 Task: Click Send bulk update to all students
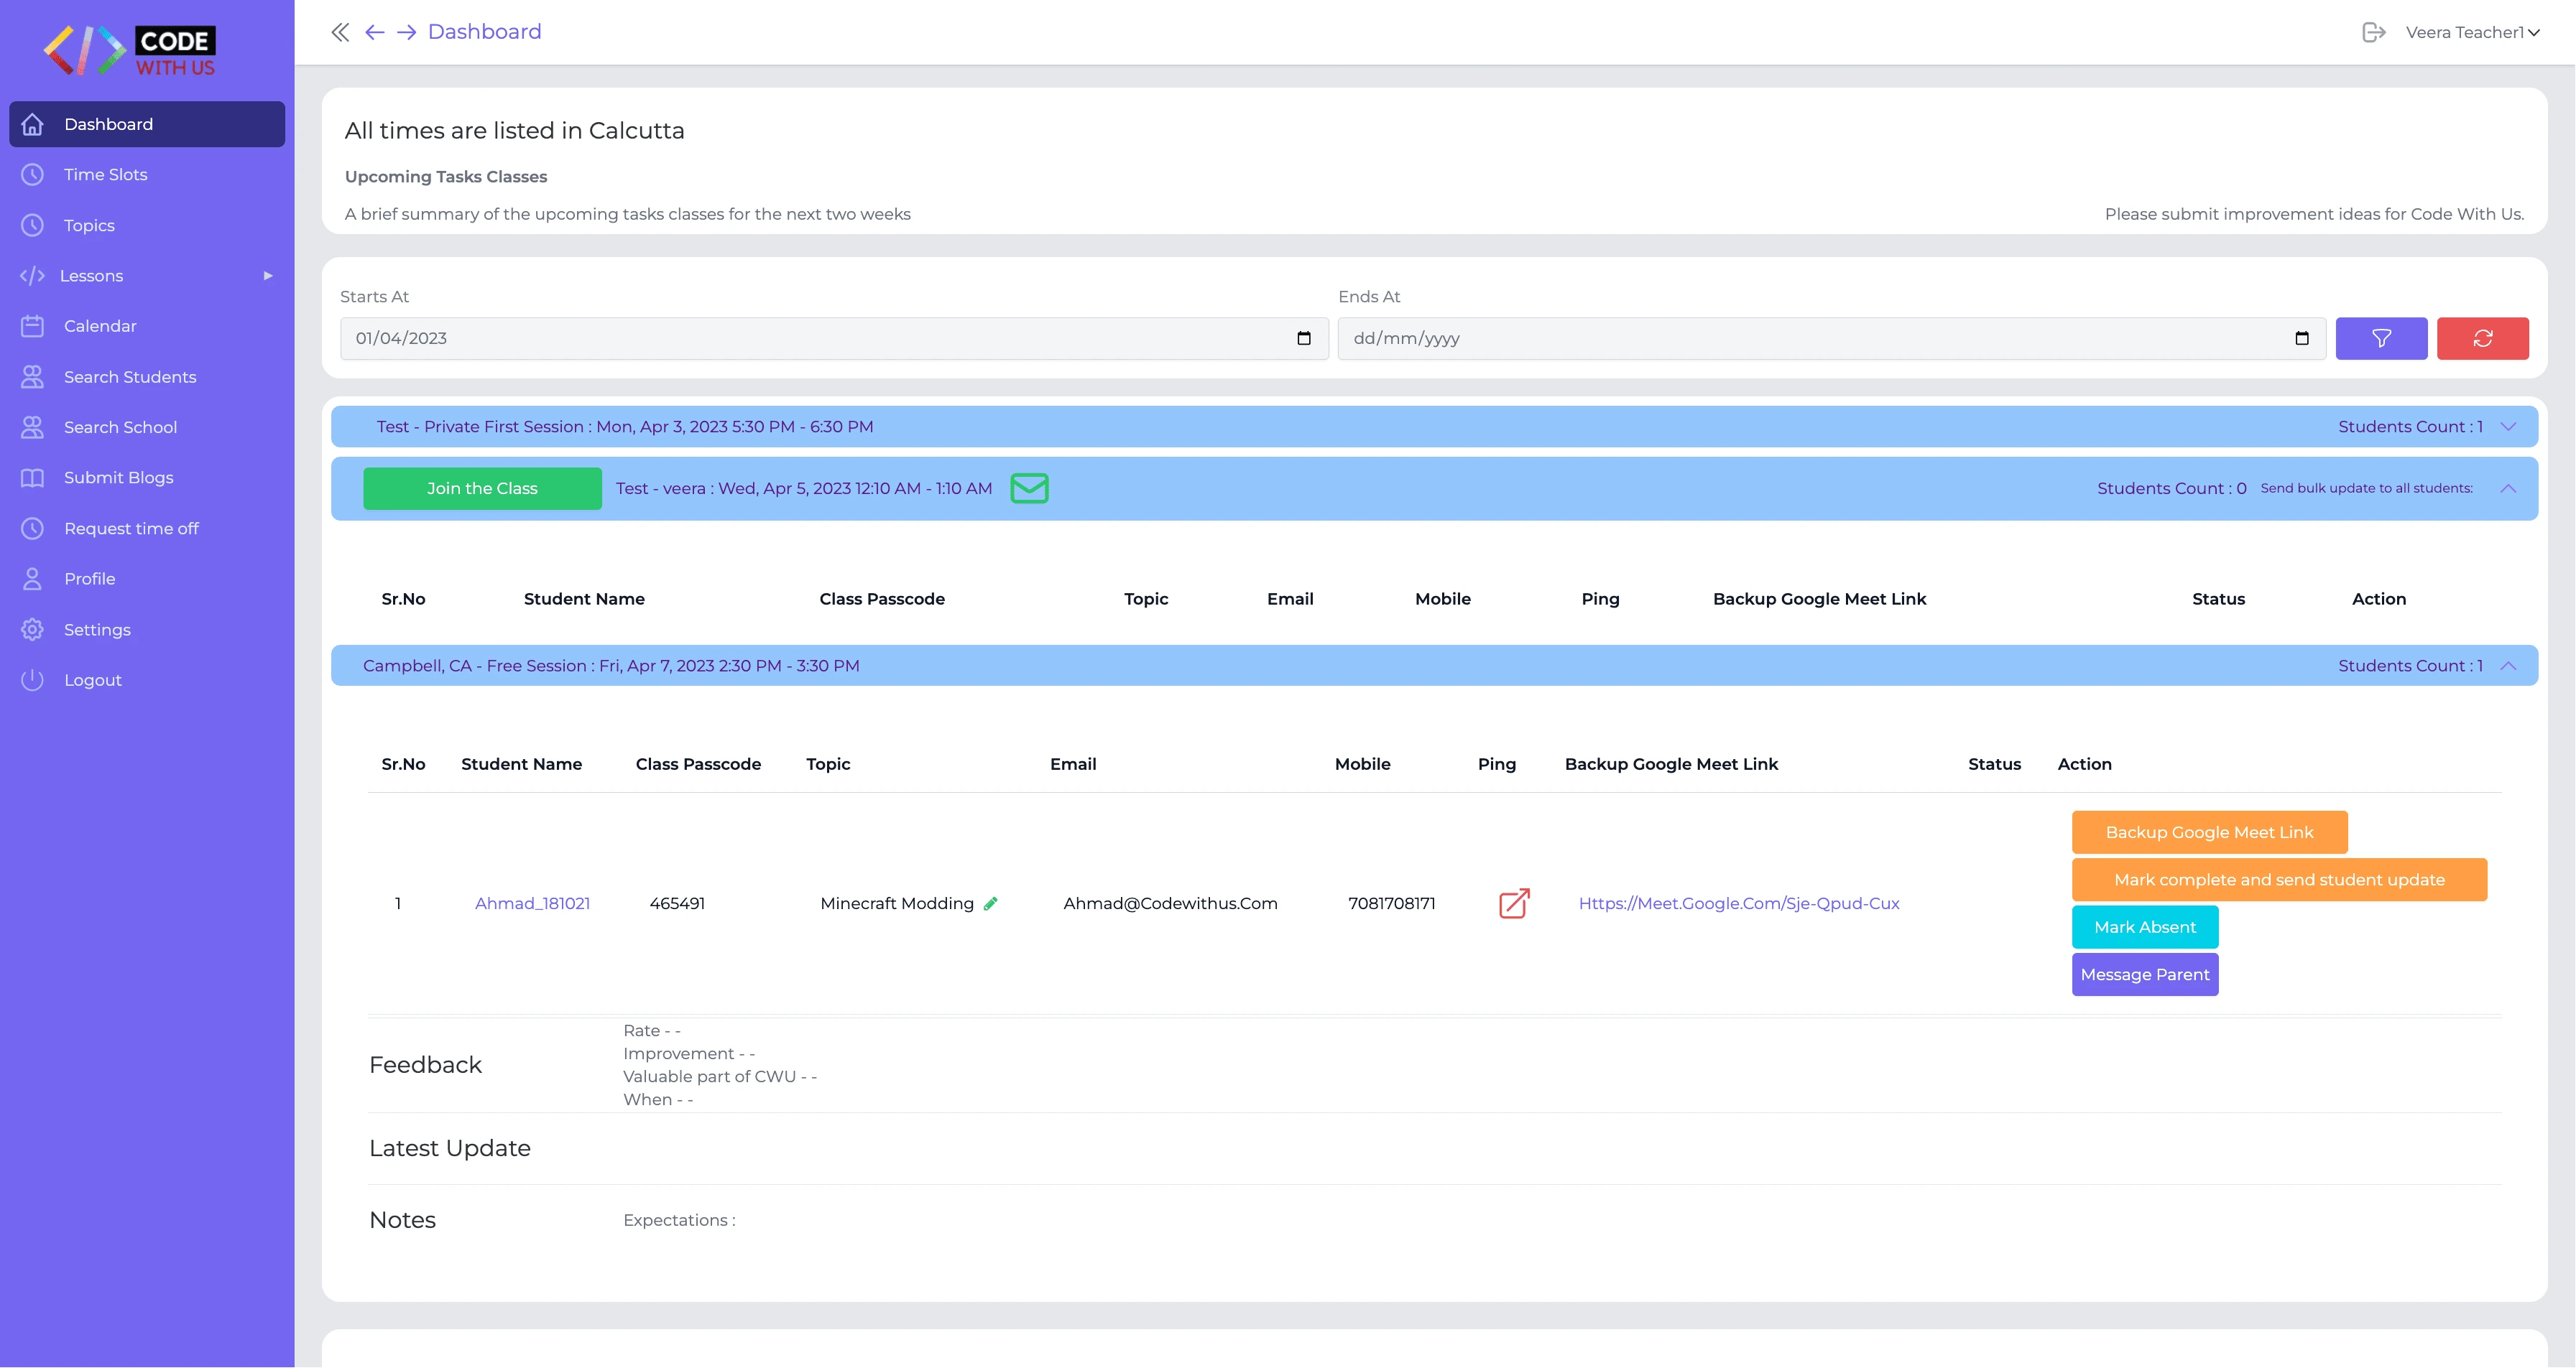2366,488
